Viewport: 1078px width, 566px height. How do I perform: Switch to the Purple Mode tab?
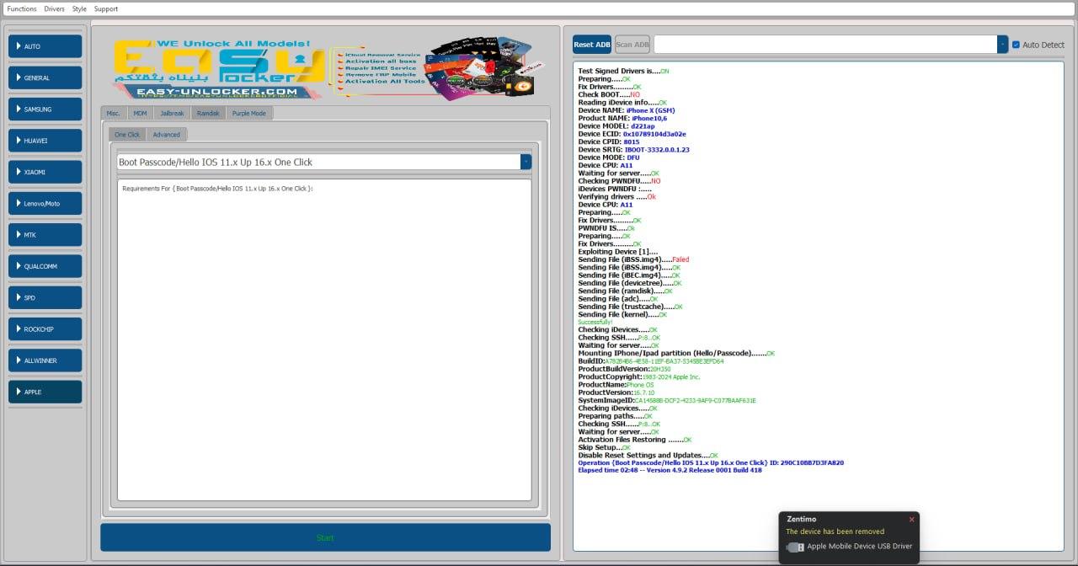249,113
